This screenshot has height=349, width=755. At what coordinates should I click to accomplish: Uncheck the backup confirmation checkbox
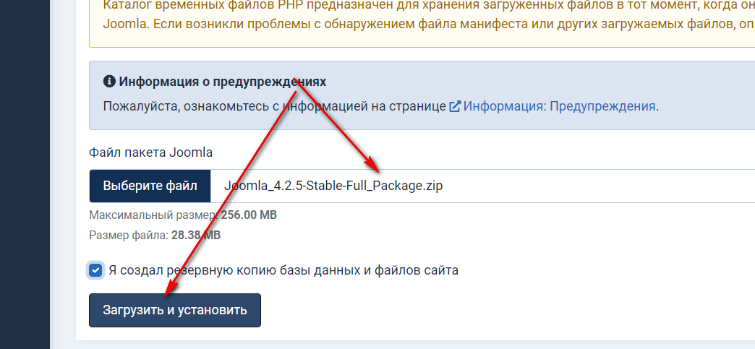click(x=95, y=270)
